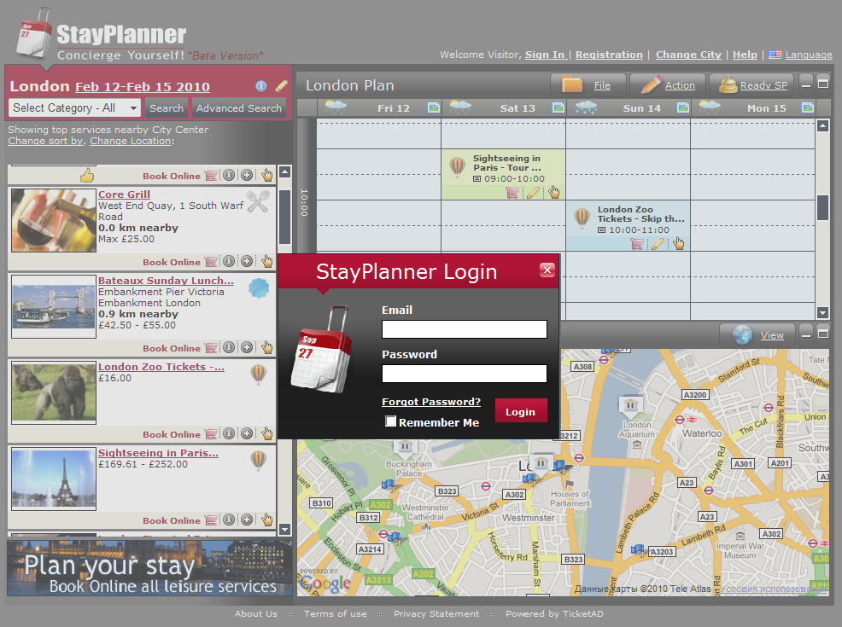Screen dimensions: 842x627
Task: Click the plus icon in London Zoo listing row
Action: point(247,434)
